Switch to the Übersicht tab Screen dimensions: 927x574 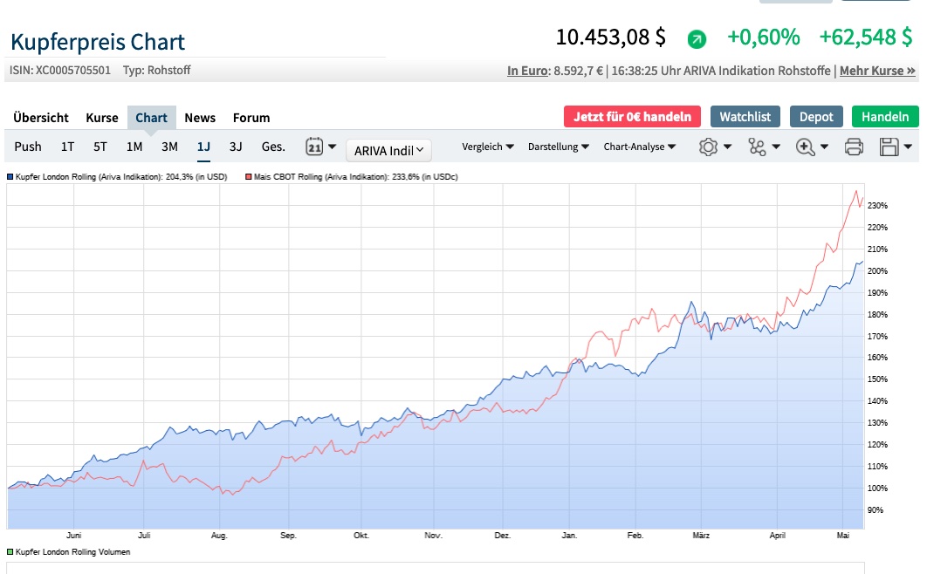(41, 118)
